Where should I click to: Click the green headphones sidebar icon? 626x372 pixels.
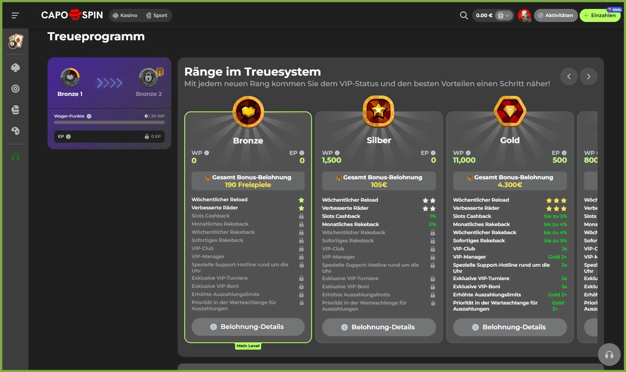tap(15, 157)
